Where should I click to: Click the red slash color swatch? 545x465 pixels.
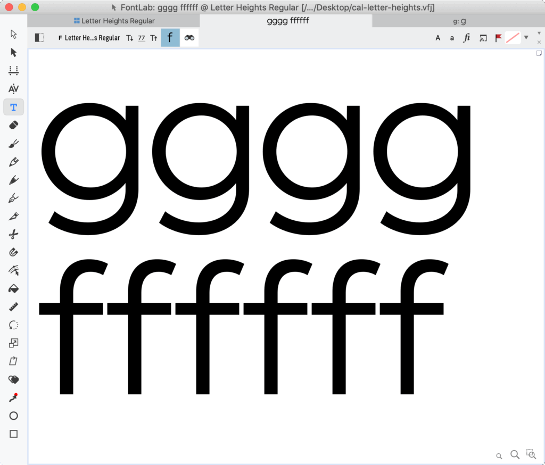(x=513, y=38)
